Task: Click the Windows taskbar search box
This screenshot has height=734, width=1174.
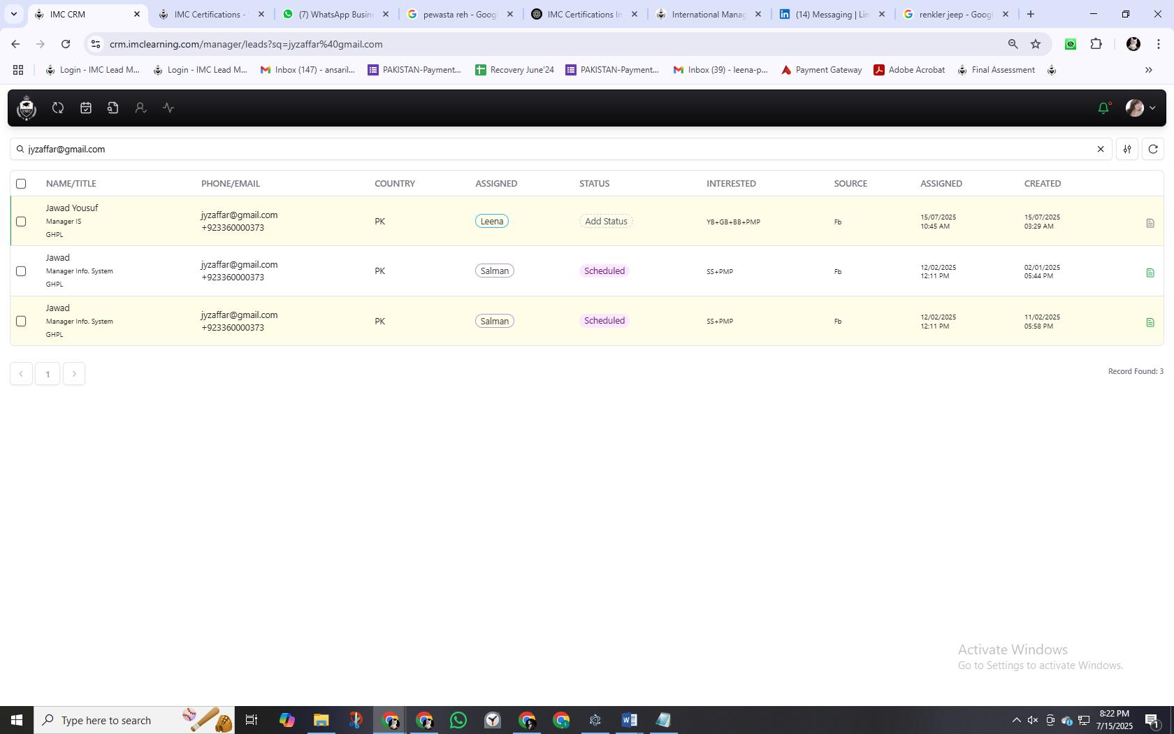Action: [x=134, y=720]
